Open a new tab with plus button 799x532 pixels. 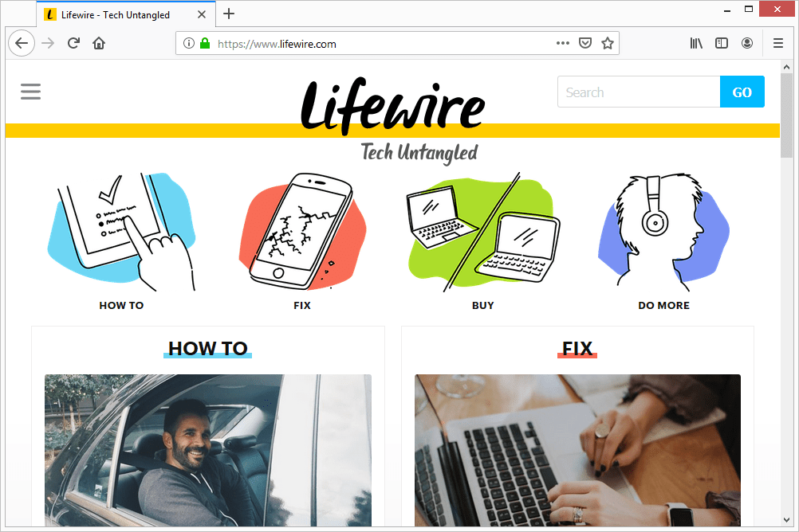pos(229,14)
